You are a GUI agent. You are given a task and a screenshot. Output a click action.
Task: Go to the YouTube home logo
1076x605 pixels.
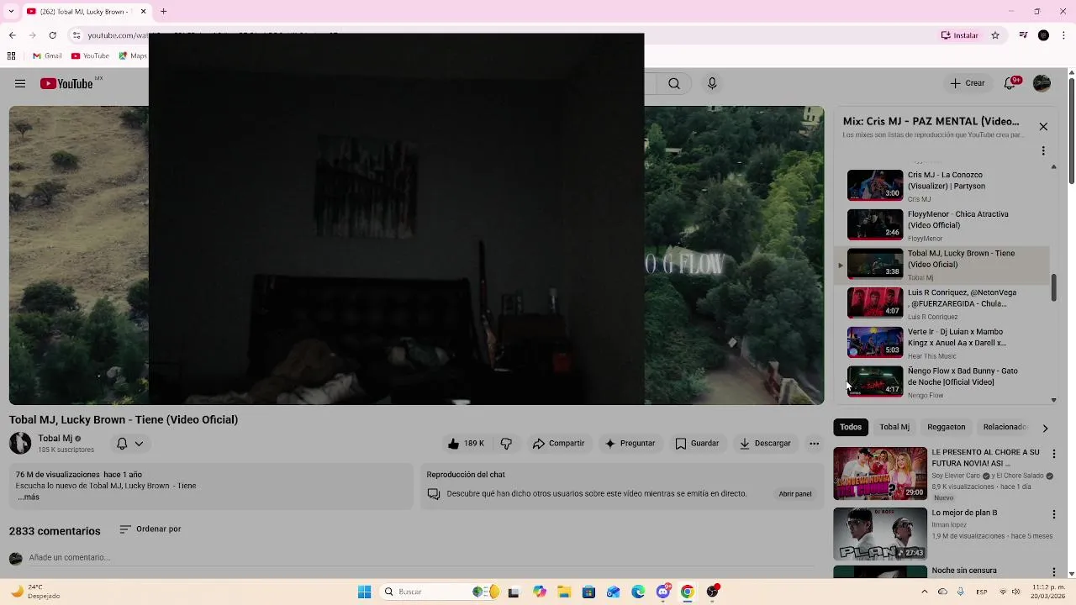point(66,83)
